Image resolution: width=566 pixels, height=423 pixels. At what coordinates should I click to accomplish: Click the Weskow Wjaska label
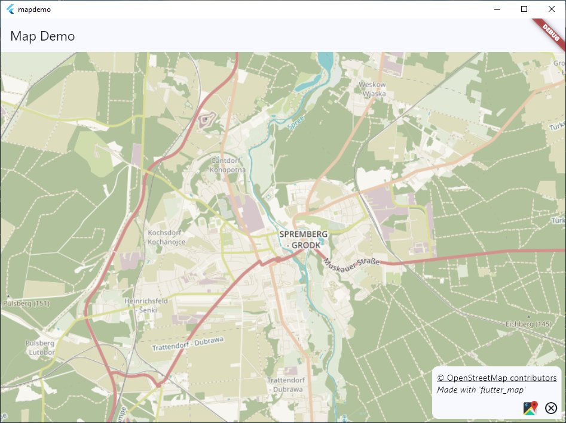[x=371, y=90]
